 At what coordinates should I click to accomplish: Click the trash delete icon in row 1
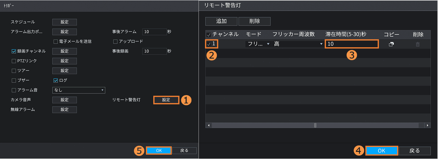click(x=418, y=44)
